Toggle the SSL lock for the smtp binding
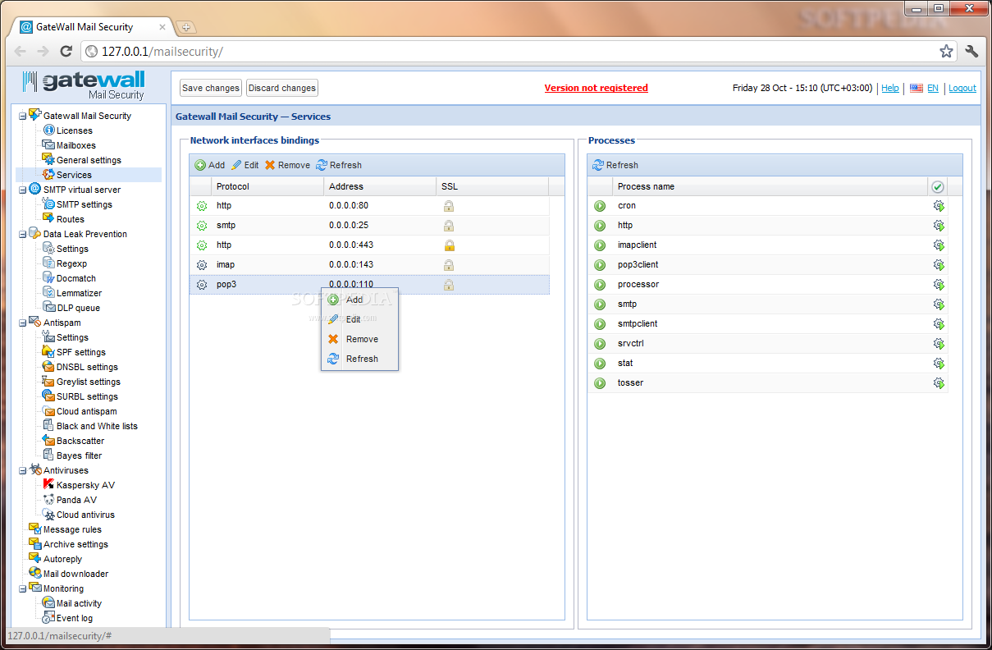The image size is (992, 650). [x=449, y=226]
